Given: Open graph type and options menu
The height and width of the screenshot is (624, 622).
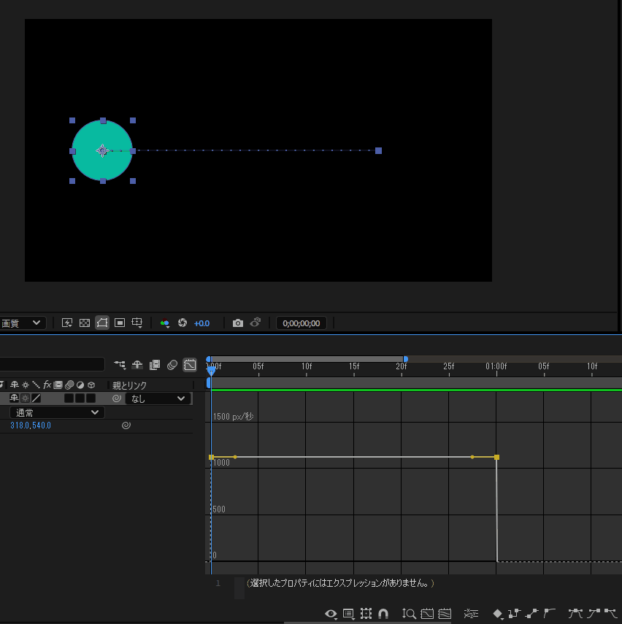Looking at the screenshot, I should pos(349,614).
